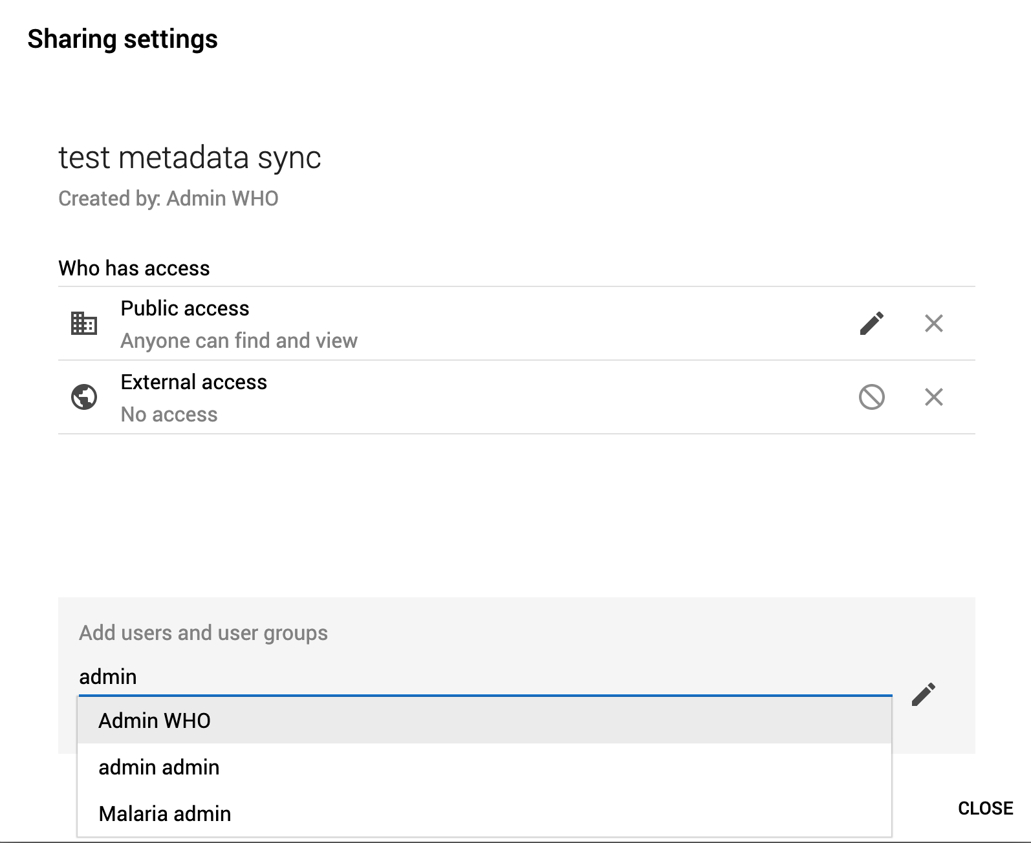Select Admin WHO from suggestions
Image resolution: width=1031 pixels, height=843 pixels.
[x=155, y=720]
